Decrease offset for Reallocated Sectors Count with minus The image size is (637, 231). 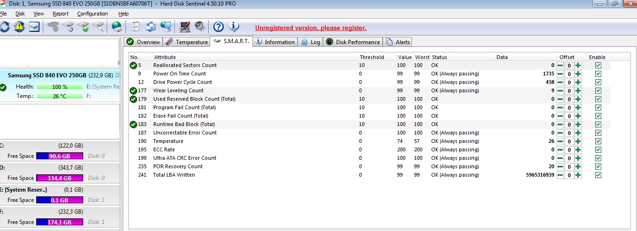[560, 66]
